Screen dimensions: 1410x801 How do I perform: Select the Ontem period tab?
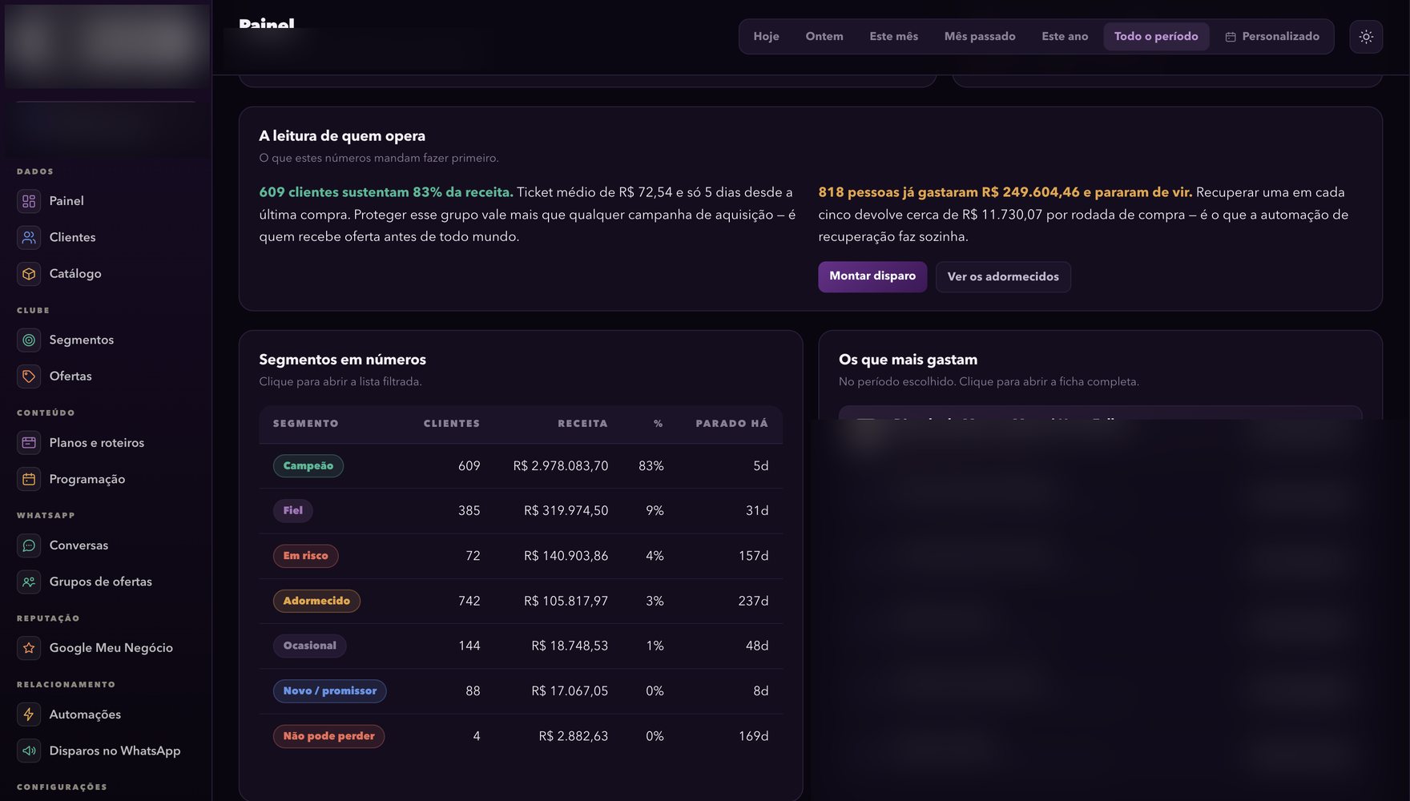[824, 37]
